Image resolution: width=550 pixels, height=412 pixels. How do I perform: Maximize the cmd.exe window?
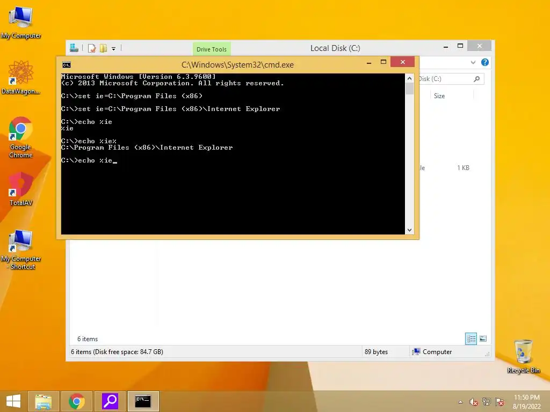click(x=383, y=62)
